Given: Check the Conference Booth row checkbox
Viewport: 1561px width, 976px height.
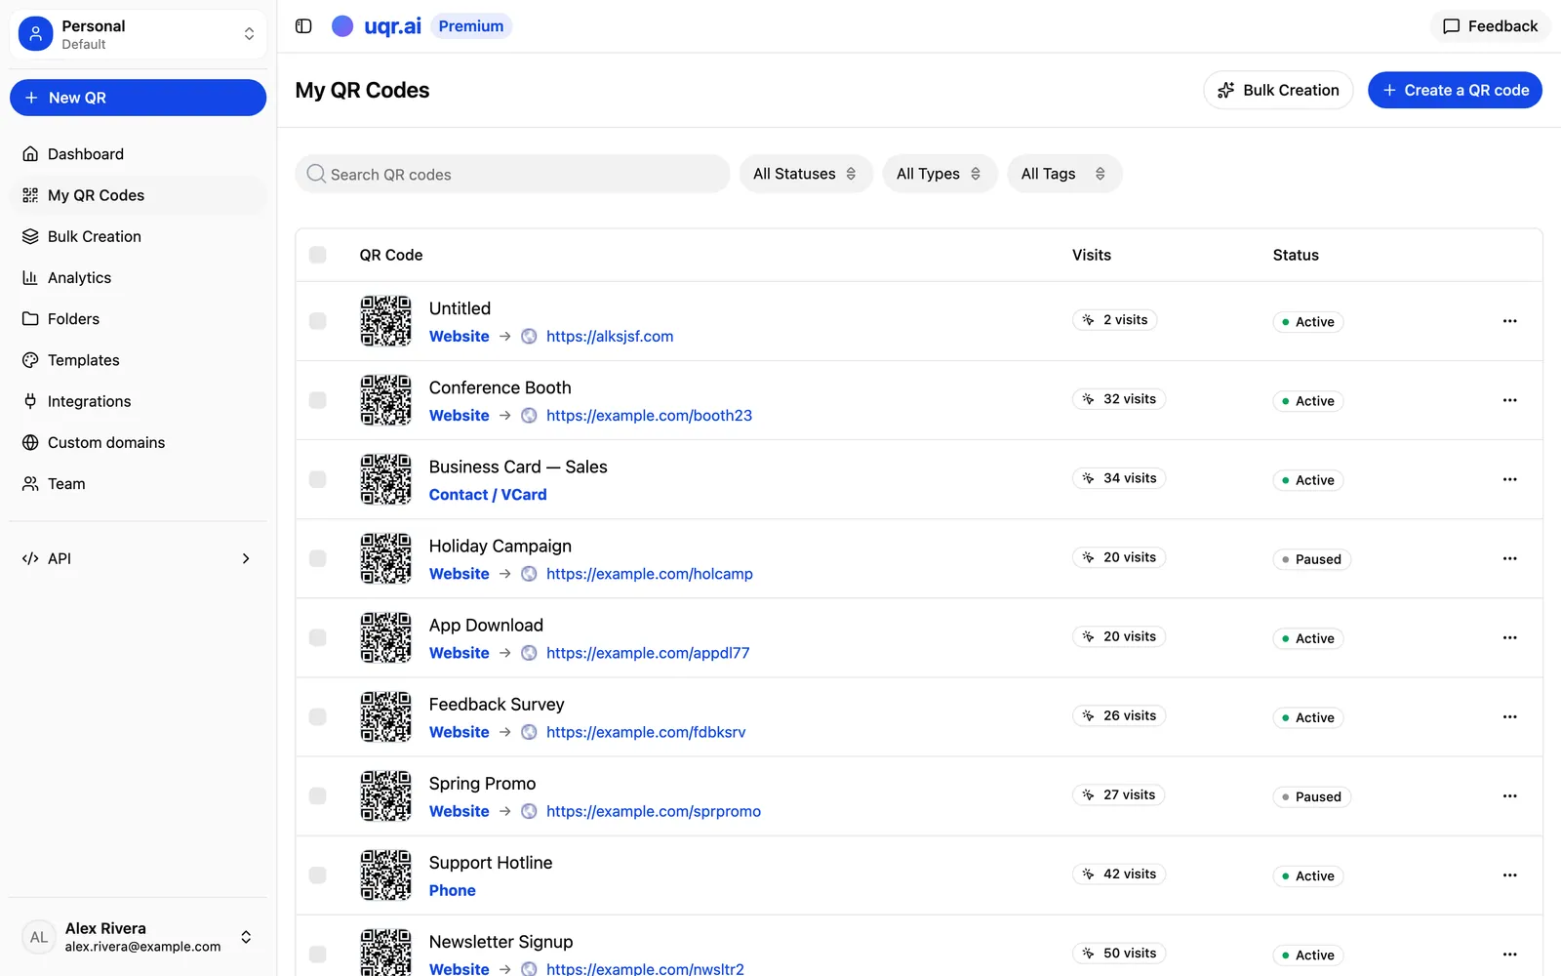Looking at the screenshot, I should [x=317, y=400].
